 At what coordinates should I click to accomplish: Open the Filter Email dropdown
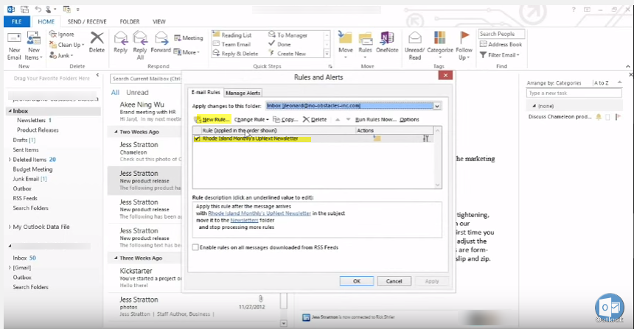tap(500, 55)
